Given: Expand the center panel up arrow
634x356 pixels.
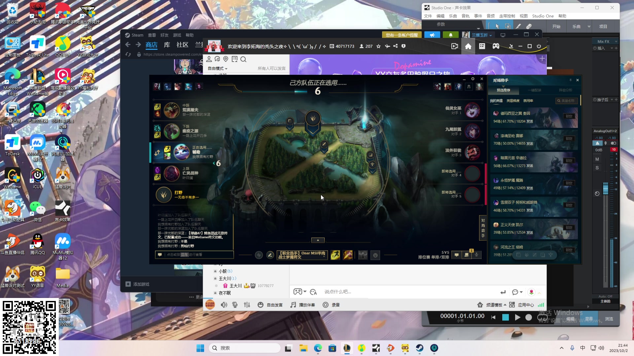Looking at the screenshot, I should click(318, 240).
